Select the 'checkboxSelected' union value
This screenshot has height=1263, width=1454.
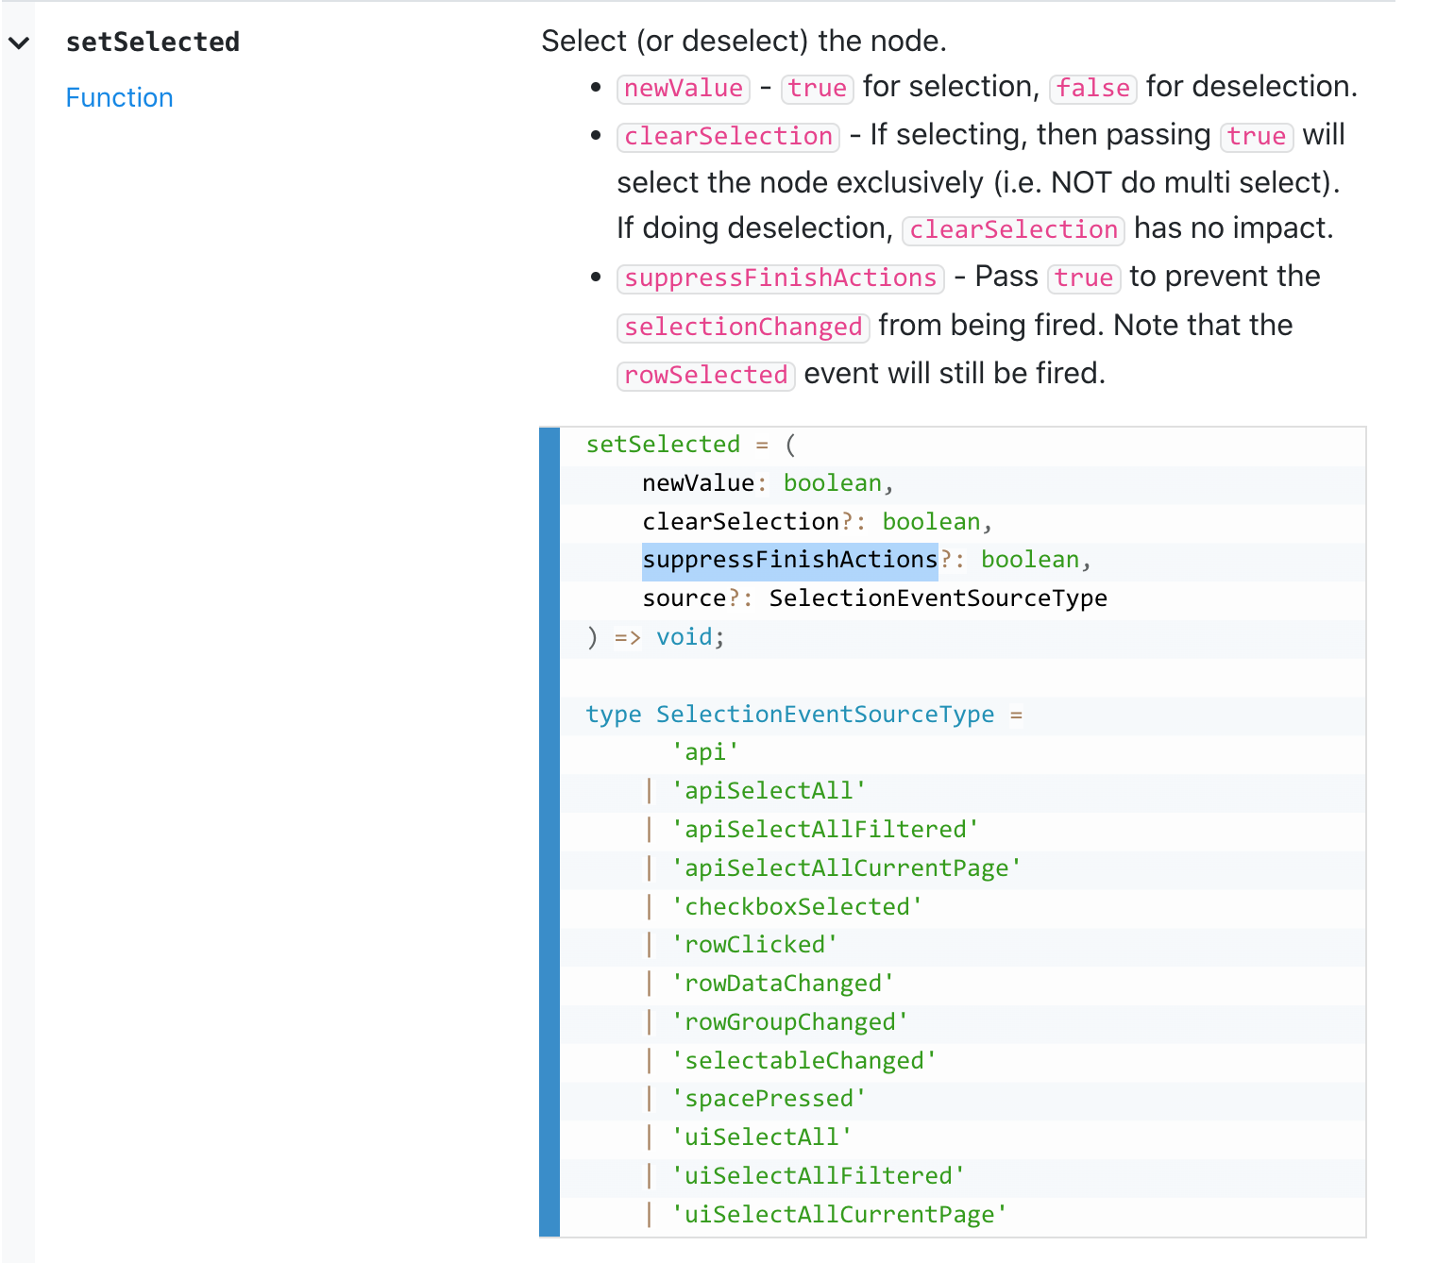pyautogui.click(x=799, y=906)
